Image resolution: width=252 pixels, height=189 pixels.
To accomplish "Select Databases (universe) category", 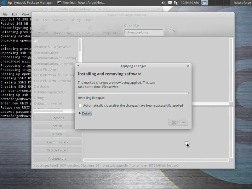I will coord(49,92).
